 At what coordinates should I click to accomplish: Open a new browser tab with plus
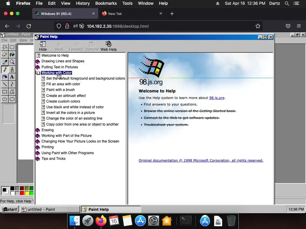[x=172, y=14]
